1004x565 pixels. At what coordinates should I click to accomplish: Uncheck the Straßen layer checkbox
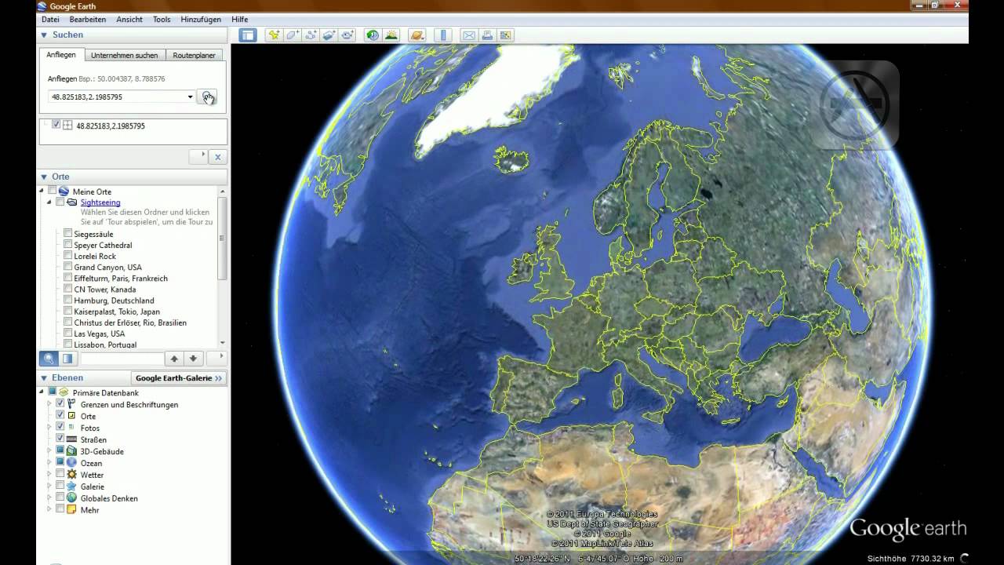click(x=60, y=439)
